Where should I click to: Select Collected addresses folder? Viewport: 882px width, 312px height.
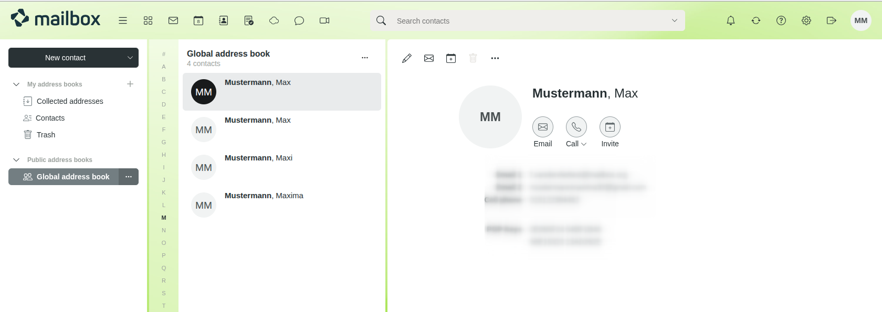coord(70,101)
